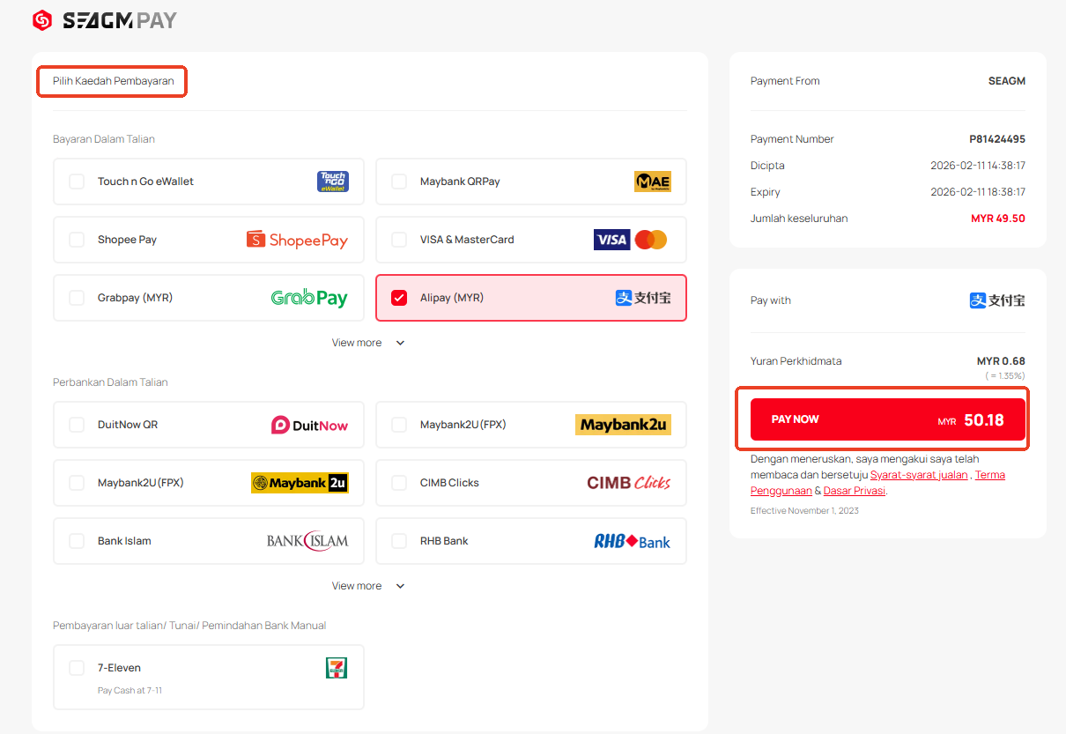
Task: Click the SEAGM Pay logo in the header
Action: [104, 19]
